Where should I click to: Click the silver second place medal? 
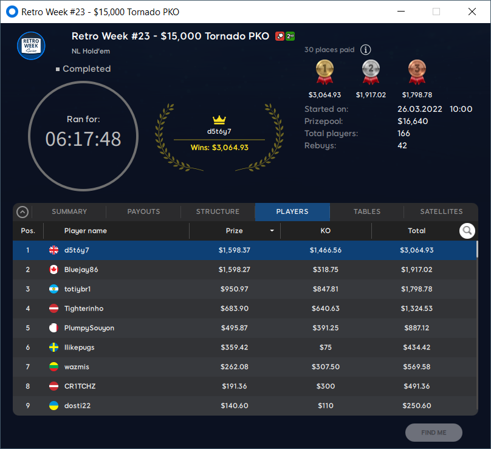(371, 72)
